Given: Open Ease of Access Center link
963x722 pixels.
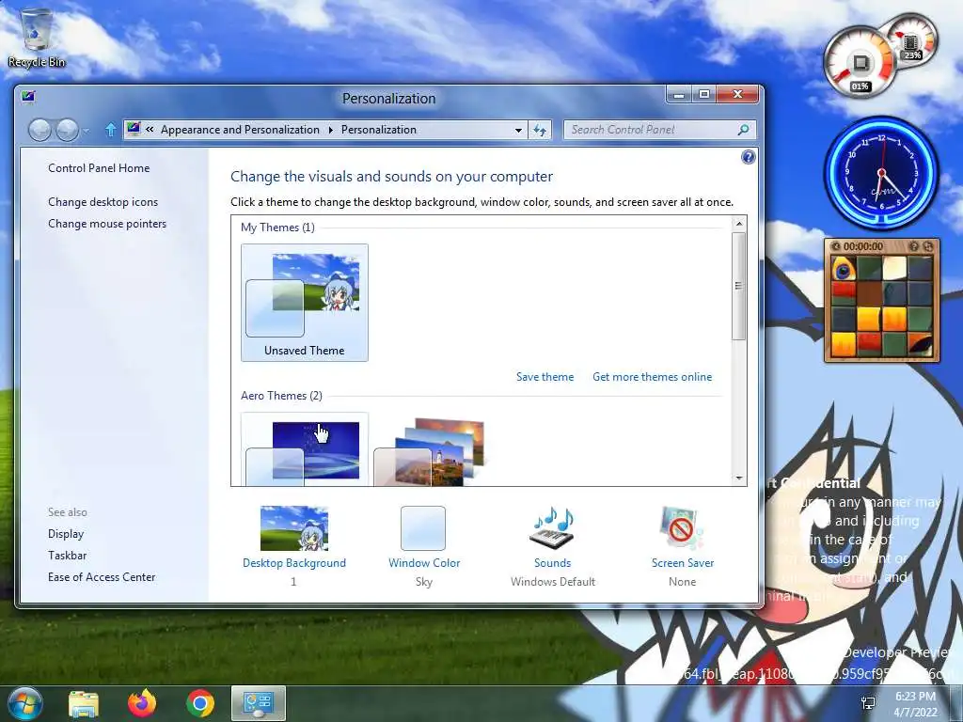Looking at the screenshot, I should click(x=102, y=577).
